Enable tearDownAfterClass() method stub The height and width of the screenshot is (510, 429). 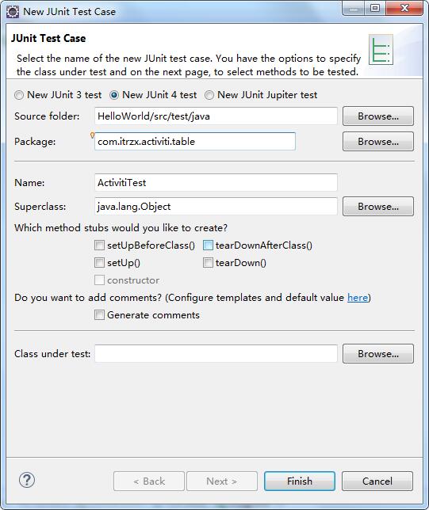208,245
